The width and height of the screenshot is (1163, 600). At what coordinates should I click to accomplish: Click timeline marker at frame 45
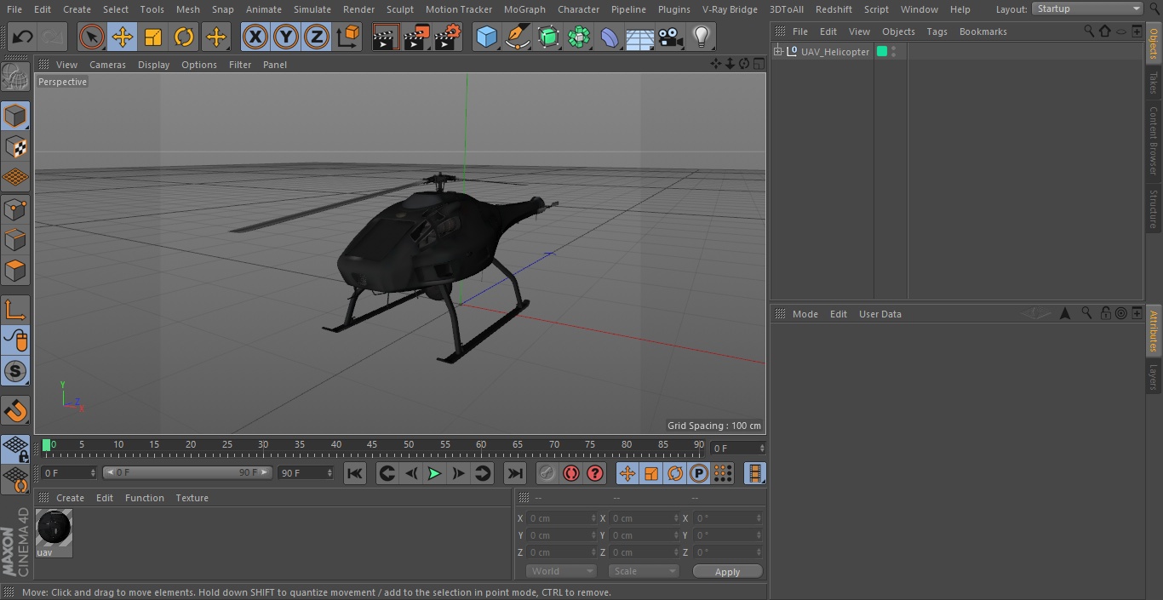pos(372,444)
